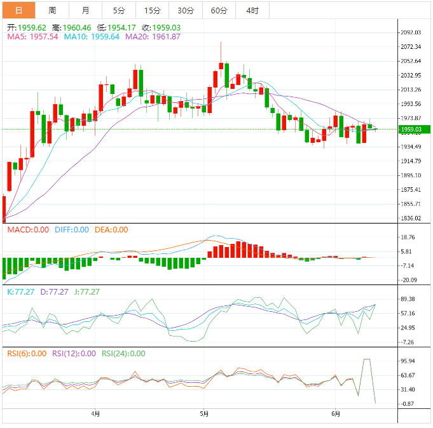Screen dimensions: 433x428
Task: Open the 5分 timeframe tab
Action: click(119, 11)
